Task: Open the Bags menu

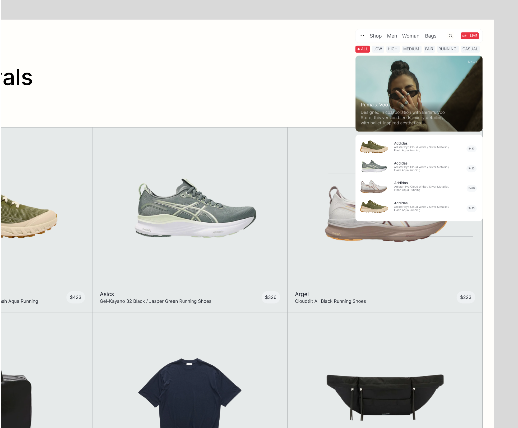Action: pyautogui.click(x=431, y=36)
